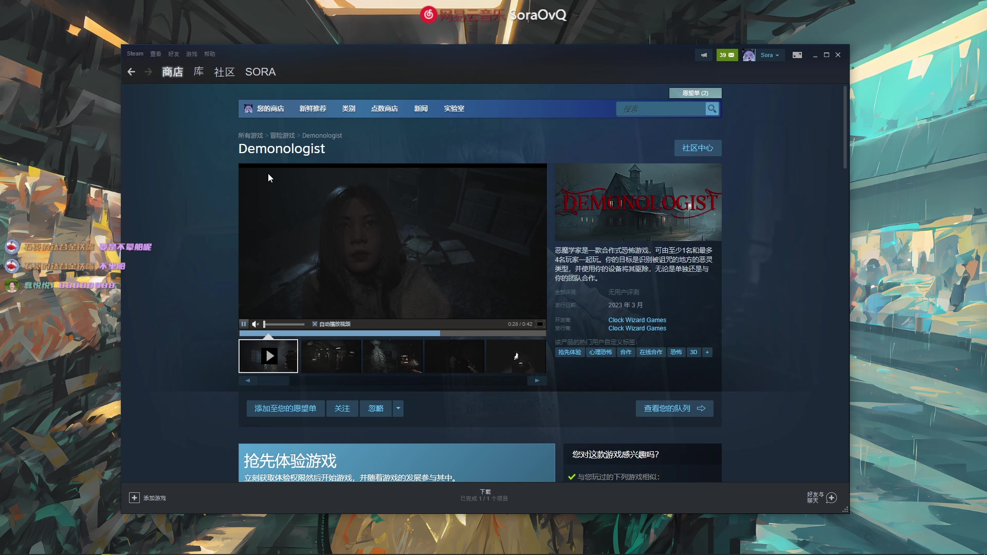Switch to 社区 community tab
987x555 pixels.
point(224,72)
